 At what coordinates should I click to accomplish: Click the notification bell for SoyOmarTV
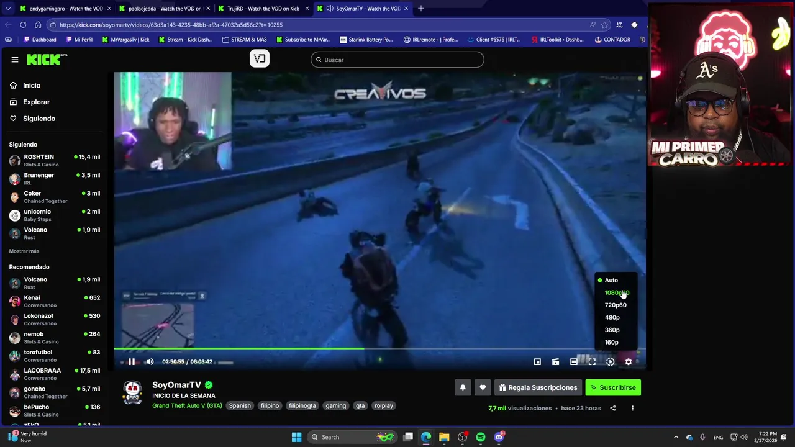coord(463,387)
